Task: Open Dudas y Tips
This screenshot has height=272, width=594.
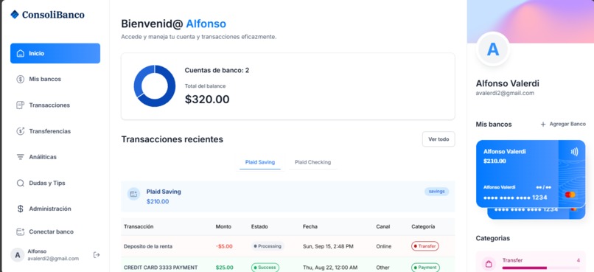Action: click(55, 183)
